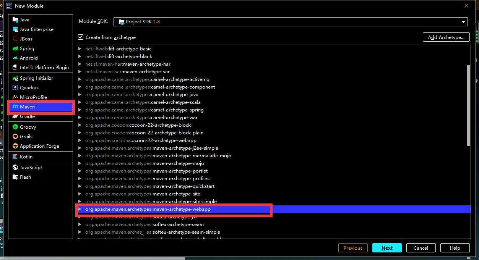Choose the Quarkus label in the list

29,88
